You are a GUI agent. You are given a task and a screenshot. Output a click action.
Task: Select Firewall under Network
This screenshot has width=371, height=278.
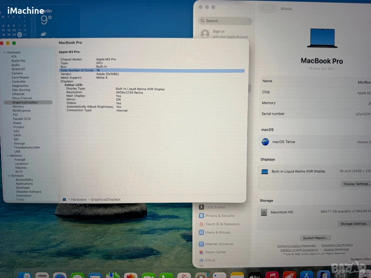[20, 160]
